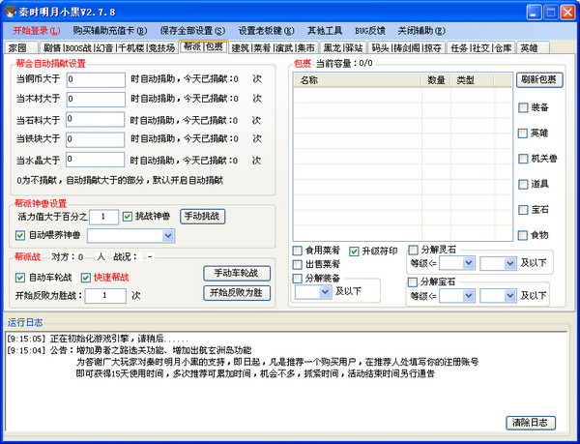Minimize the 秦时明月小黑 window
The width and height of the screenshot is (580, 444).
tap(534, 13)
